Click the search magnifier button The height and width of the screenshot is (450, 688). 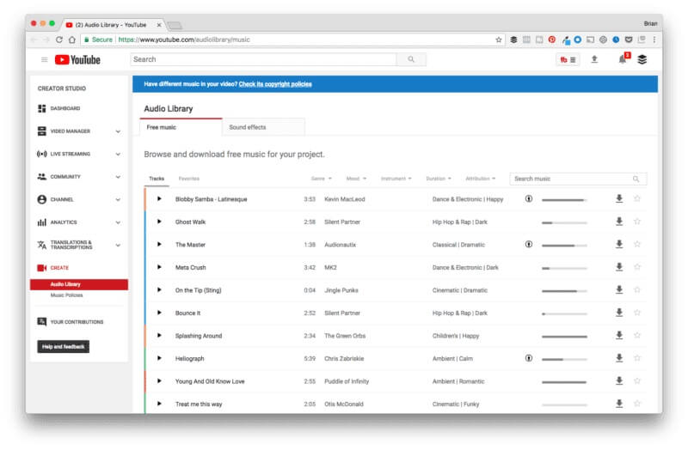point(411,59)
